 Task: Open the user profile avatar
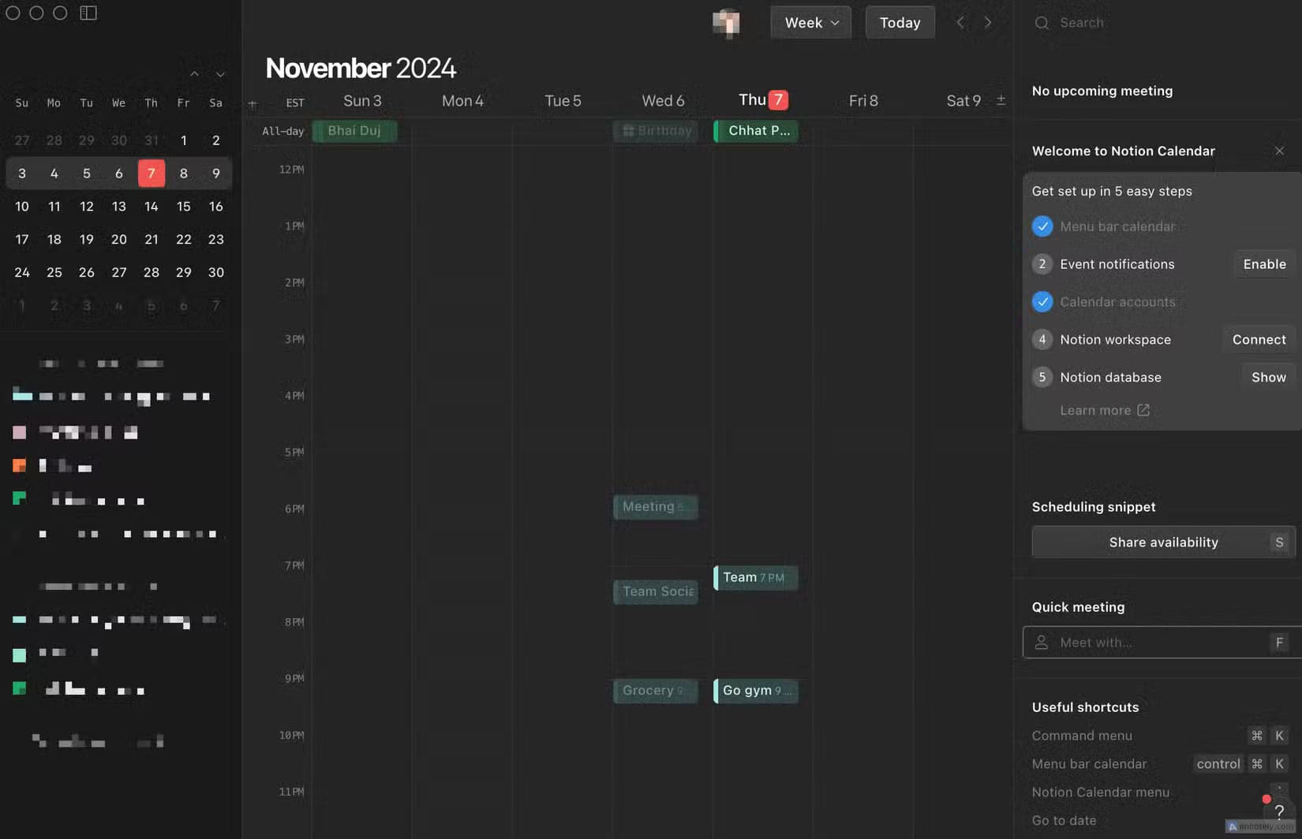[726, 23]
